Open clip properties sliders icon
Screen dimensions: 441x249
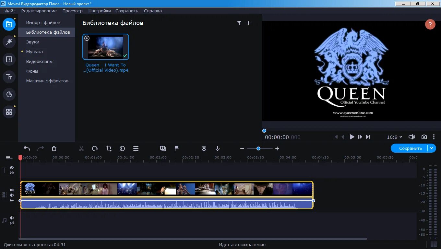(136, 148)
